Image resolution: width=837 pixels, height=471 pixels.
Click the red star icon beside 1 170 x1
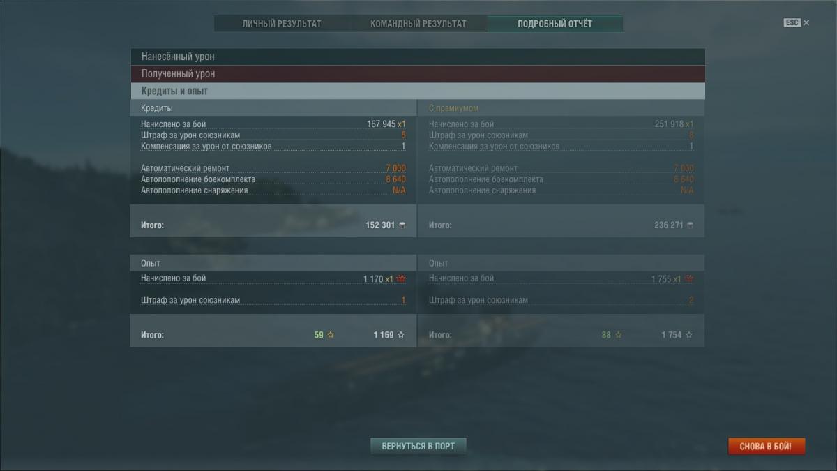(401, 278)
